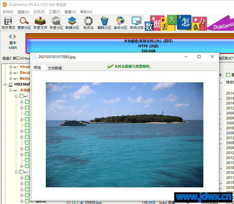This screenshot has width=234, height=204.
Task: Open the File (文件) menu
Action: [x=8, y=12]
